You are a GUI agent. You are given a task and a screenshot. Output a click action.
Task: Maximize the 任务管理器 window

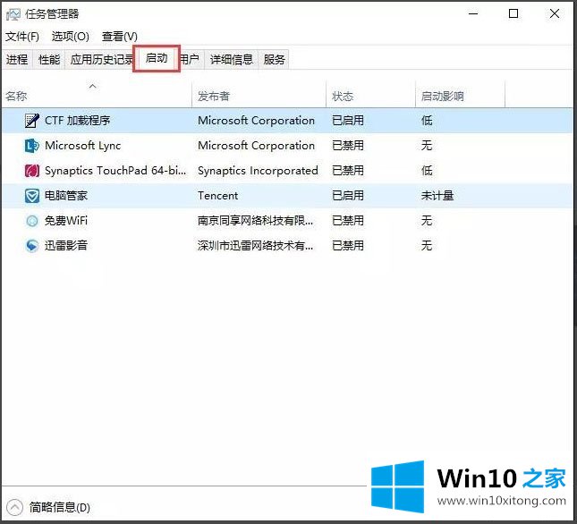(x=513, y=14)
